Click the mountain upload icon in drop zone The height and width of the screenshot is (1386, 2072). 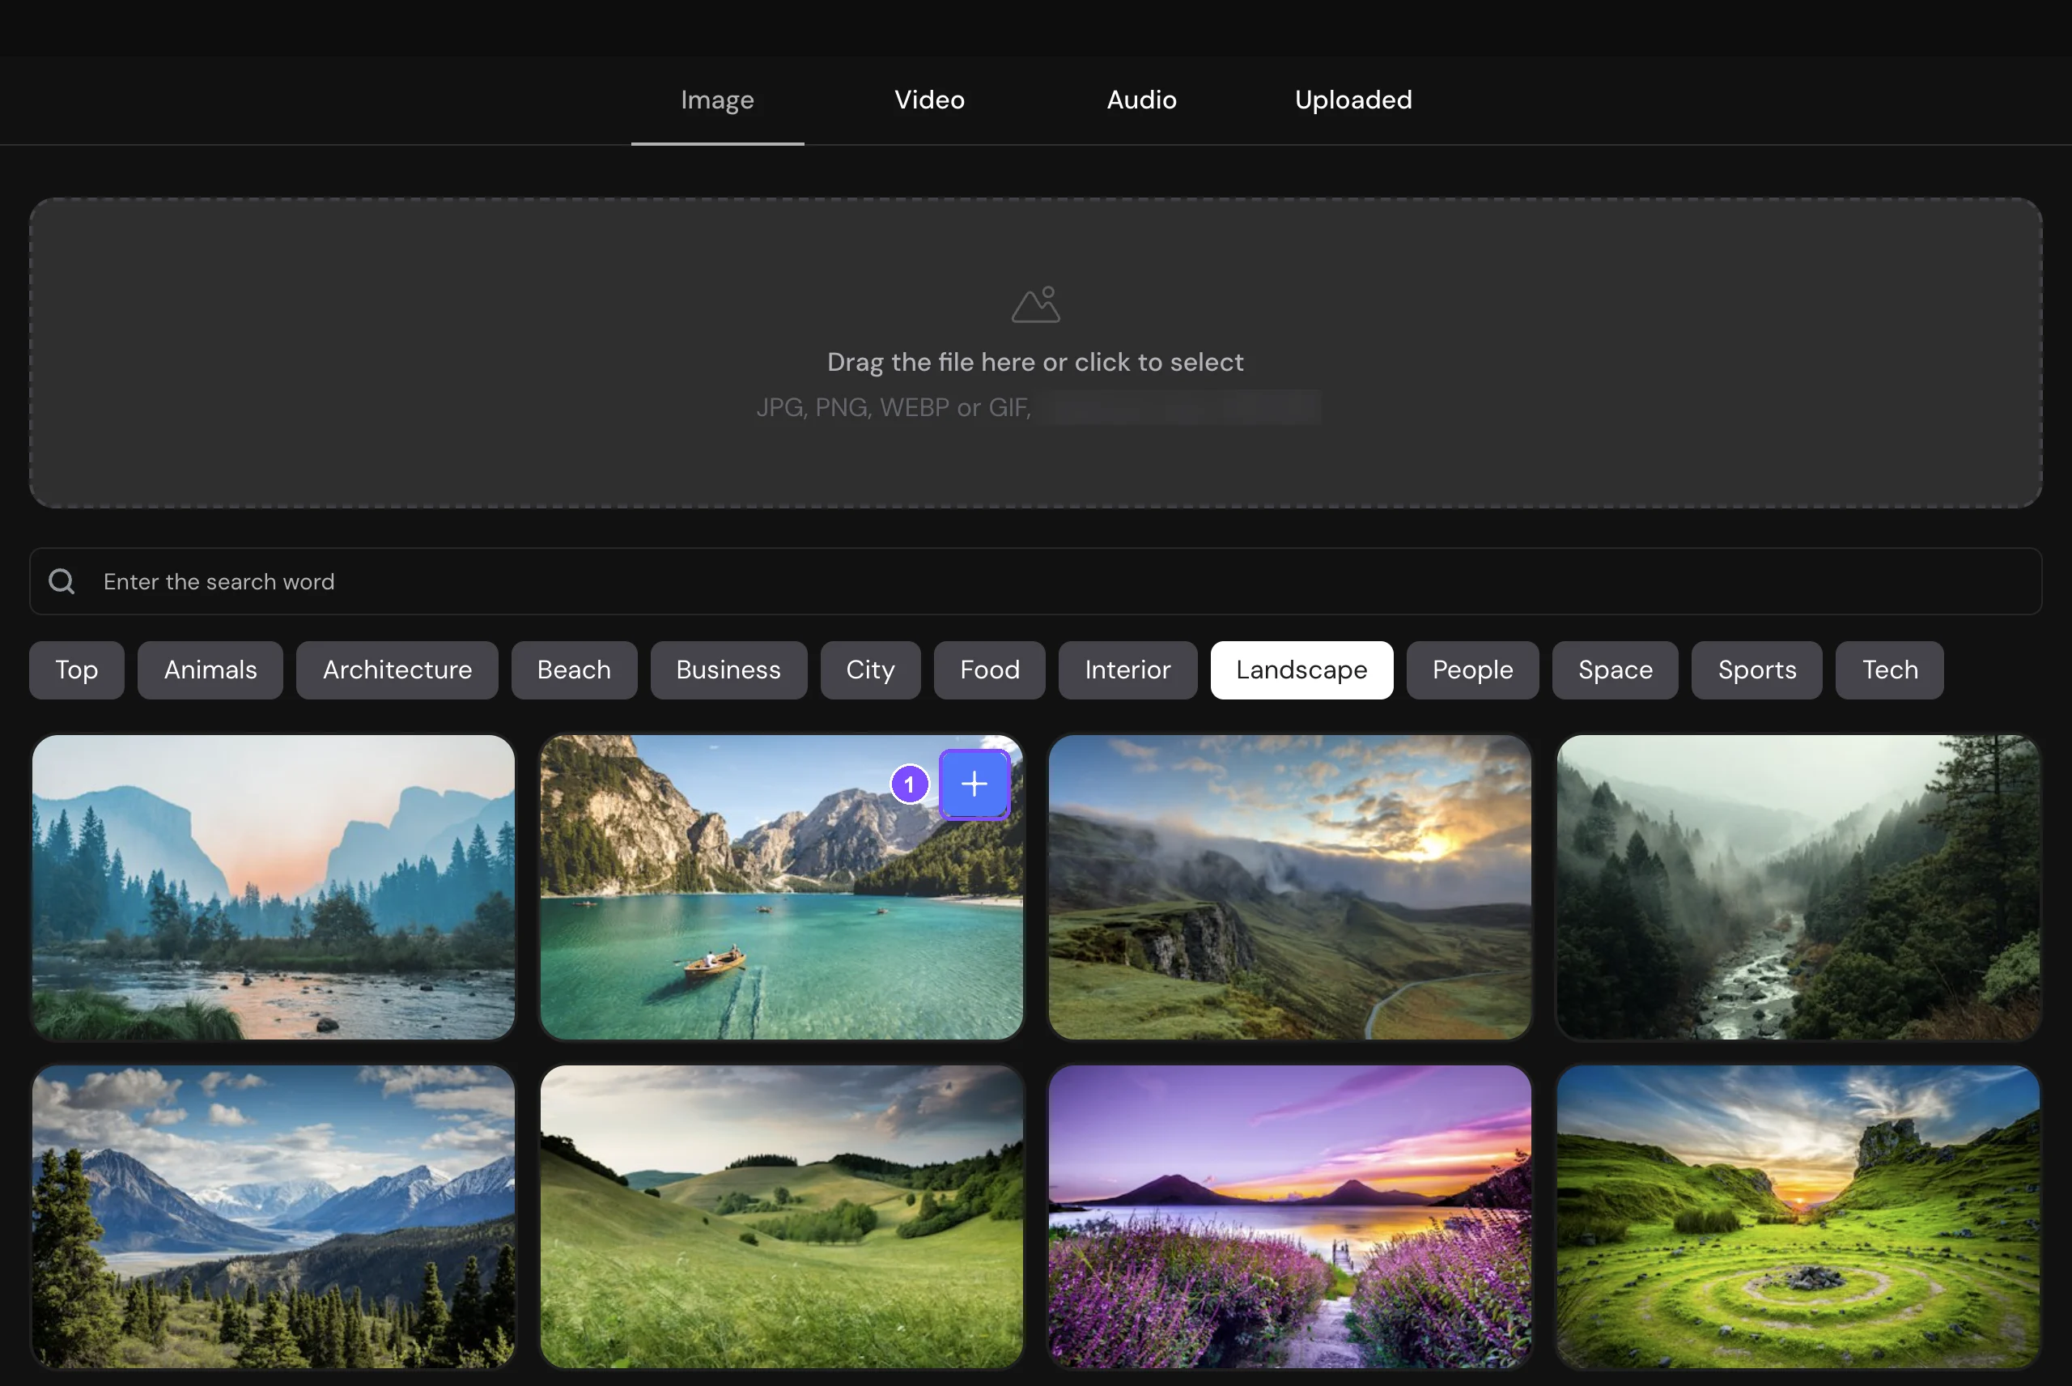point(1035,305)
